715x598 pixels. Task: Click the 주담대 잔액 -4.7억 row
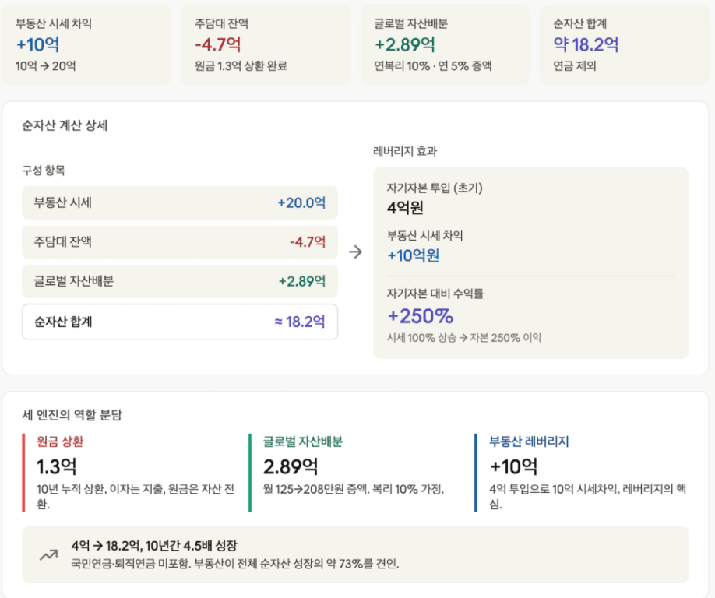tap(180, 241)
